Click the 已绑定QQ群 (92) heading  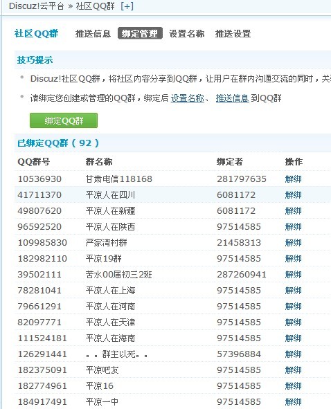click(x=58, y=143)
